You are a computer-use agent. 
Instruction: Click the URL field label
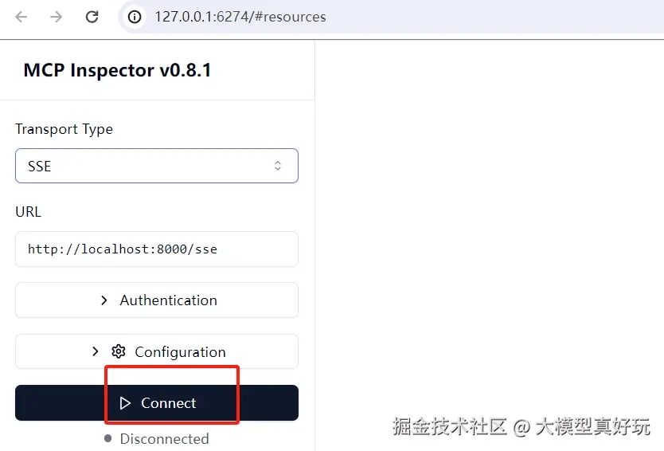click(x=28, y=211)
